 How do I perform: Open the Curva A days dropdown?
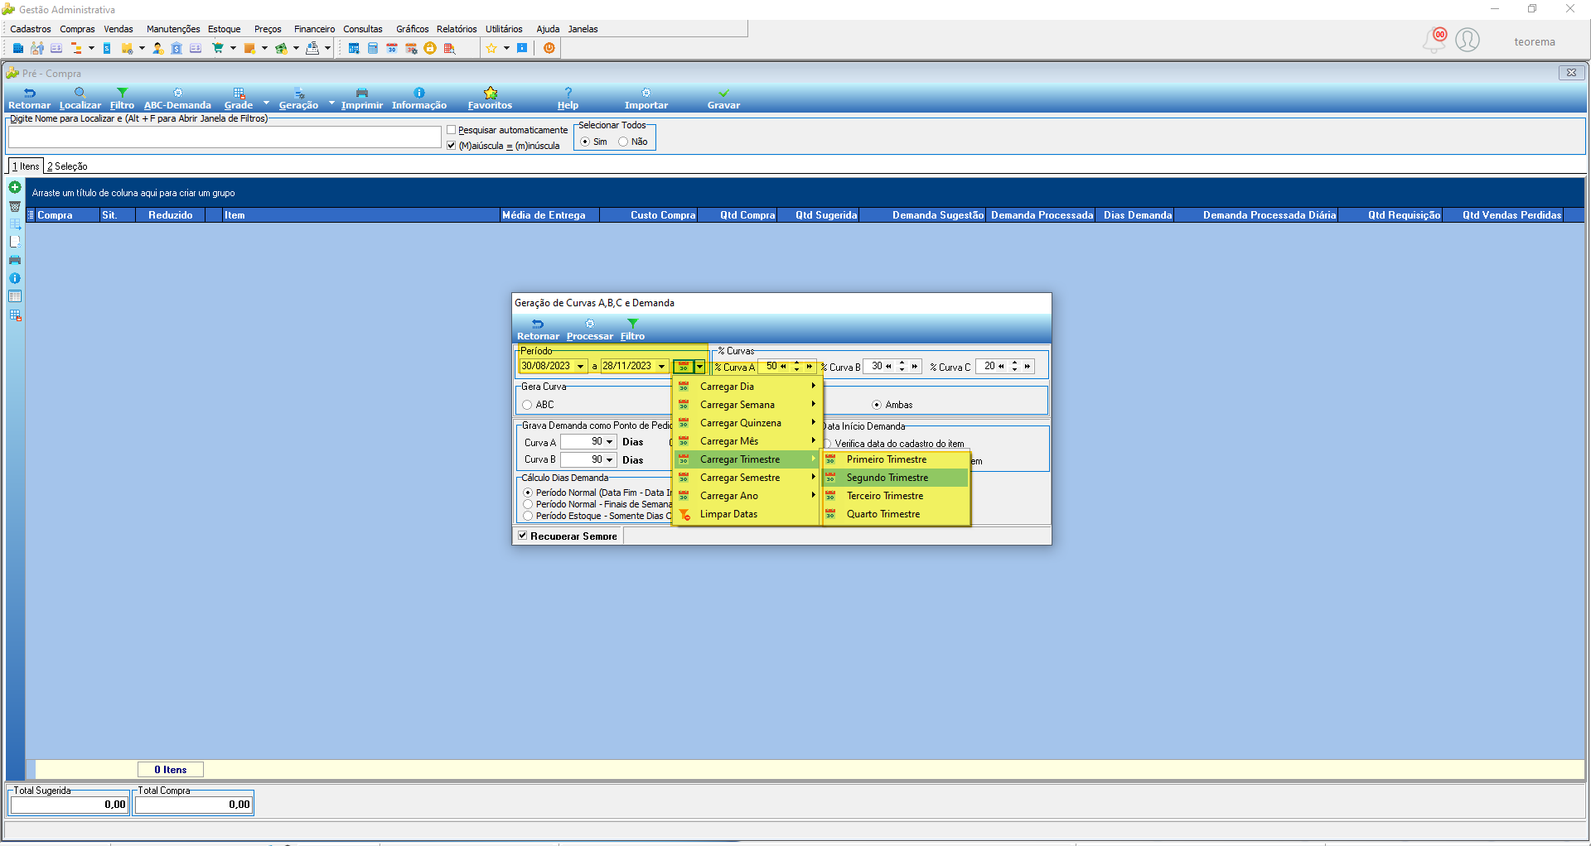(610, 441)
